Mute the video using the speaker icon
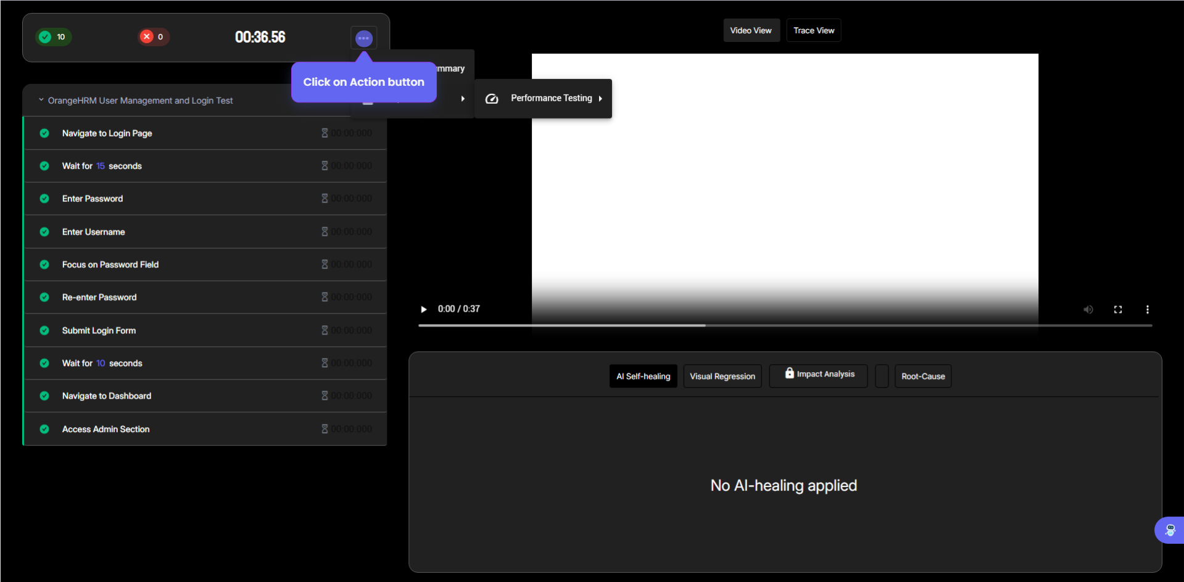This screenshot has width=1184, height=582. point(1088,309)
